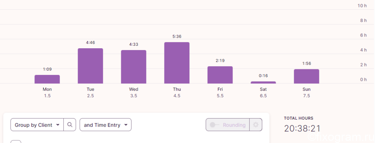
Task: Select the Sunday 1:56 bar
Action: pos(307,76)
